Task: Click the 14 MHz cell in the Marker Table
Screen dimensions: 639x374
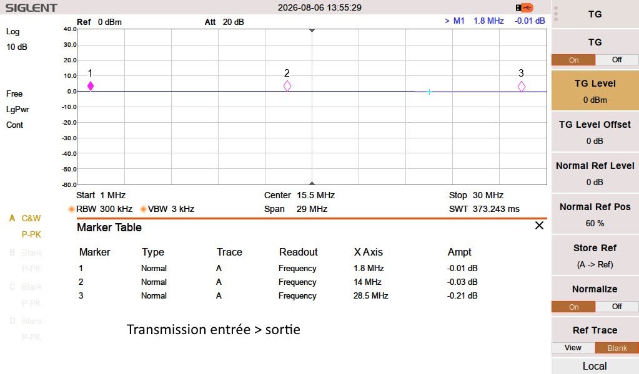Action: (367, 282)
